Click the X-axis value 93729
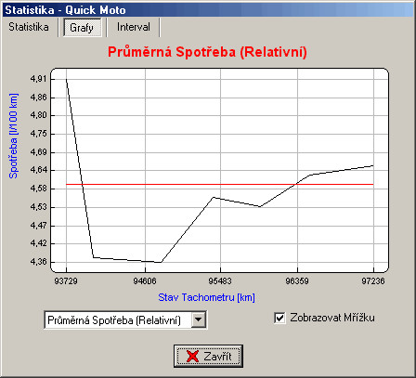The width and height of the screenshot is (416, 378). pyautogui.click(x=66, y=281)
